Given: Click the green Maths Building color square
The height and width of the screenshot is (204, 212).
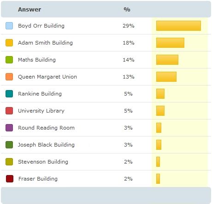Looking at the screenshot, I should 9,60.
